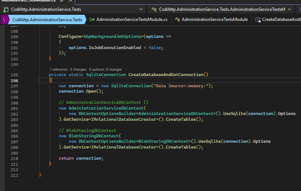Expand chevron after AdministrationServiceTestsModule.cs breadcrumb
Image resolution: width=301 pixels, height=191 pixels.
(171, 19)
